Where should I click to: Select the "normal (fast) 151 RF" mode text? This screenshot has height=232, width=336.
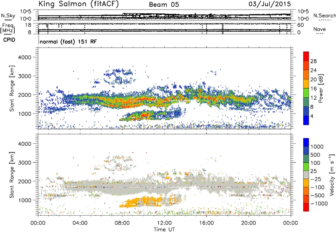pyautogui.click(x=68, y=41)
